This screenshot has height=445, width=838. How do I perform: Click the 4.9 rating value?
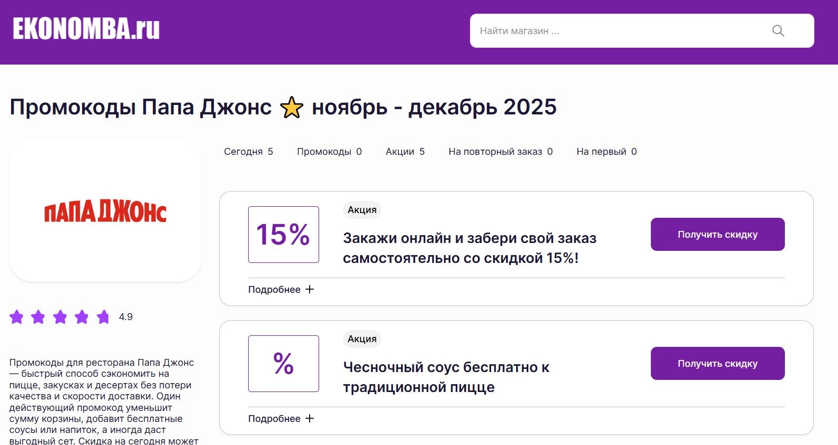click(125, 316)
